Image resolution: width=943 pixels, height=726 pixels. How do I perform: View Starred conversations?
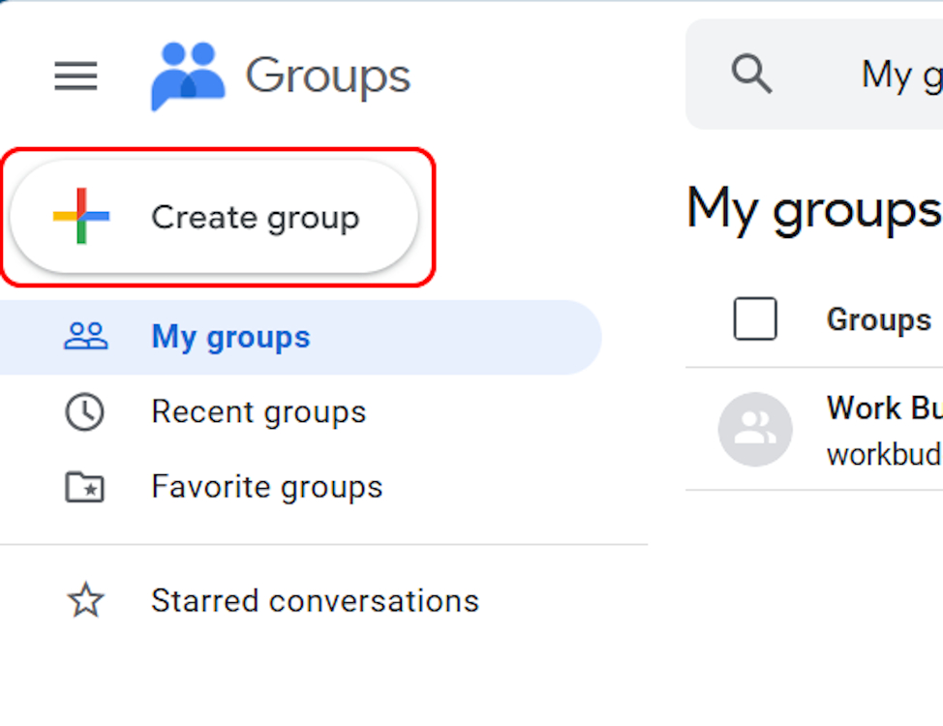pos(315,601)
